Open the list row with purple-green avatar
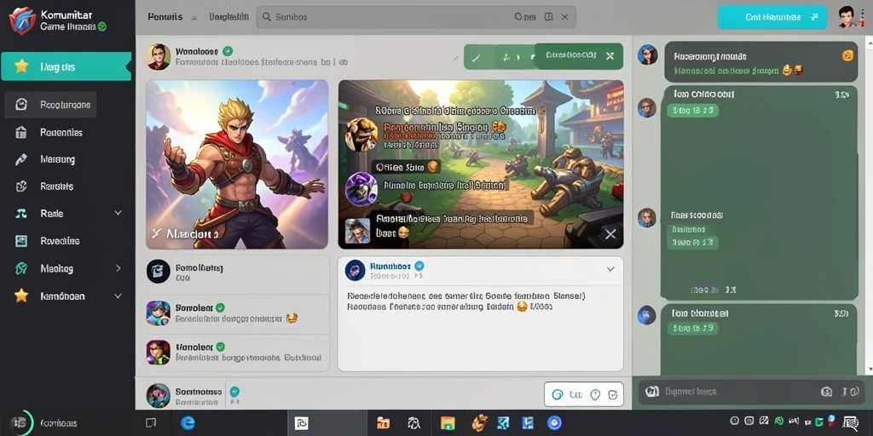 [237, 352]
